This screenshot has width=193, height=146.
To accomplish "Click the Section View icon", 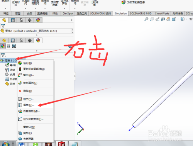I will pos(163,19).
